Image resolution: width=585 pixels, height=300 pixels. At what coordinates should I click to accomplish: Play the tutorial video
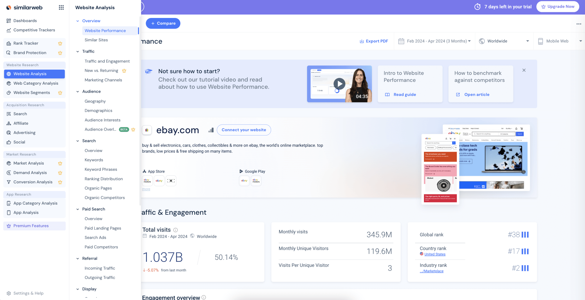click(339, 84)
